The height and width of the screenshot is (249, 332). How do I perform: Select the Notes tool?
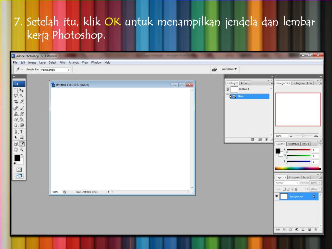16,144
